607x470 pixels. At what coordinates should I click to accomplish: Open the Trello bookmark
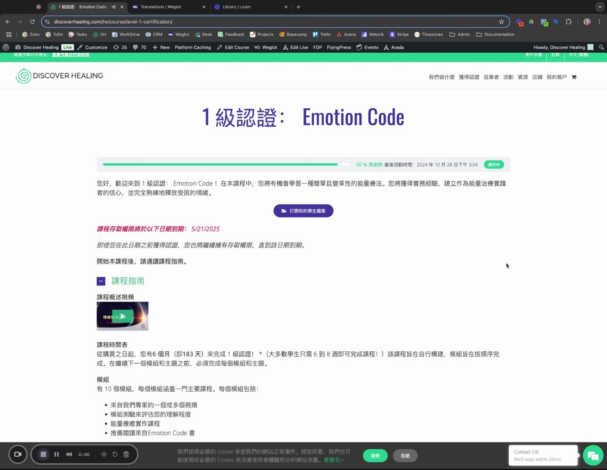(x=322, y=34)
